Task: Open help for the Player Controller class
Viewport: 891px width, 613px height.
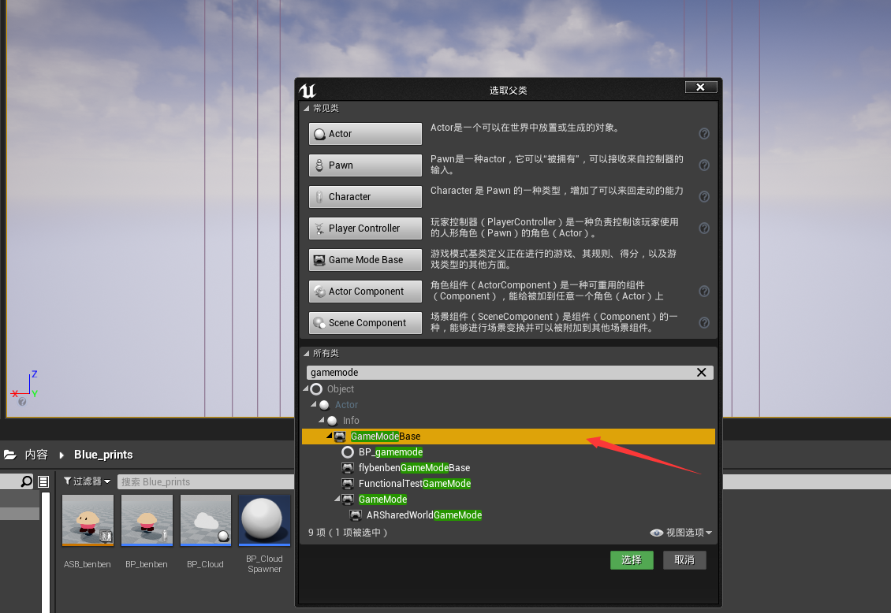Action: click(x=704, y=228)
